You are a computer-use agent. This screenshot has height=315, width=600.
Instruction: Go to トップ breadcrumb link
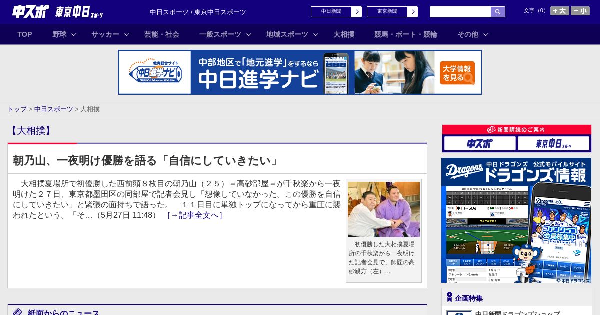(x=17, y=109)
